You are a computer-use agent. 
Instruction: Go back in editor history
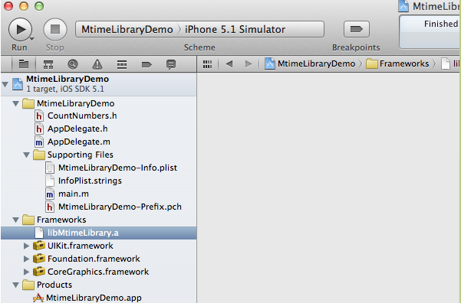click(x=229, y=64)
